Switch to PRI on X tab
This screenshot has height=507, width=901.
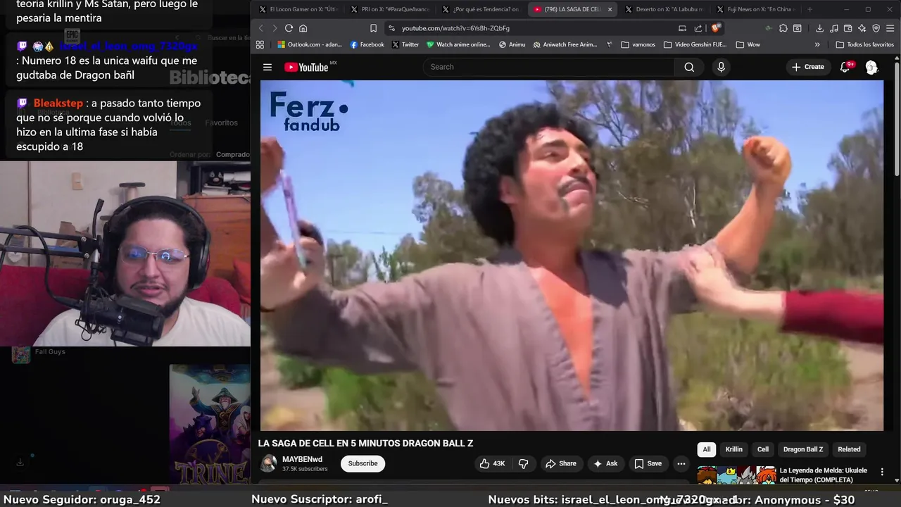pos(390,9)
